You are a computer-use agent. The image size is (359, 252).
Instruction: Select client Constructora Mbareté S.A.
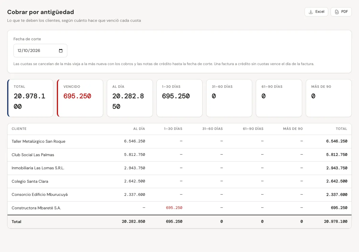[x=36, y=208]
